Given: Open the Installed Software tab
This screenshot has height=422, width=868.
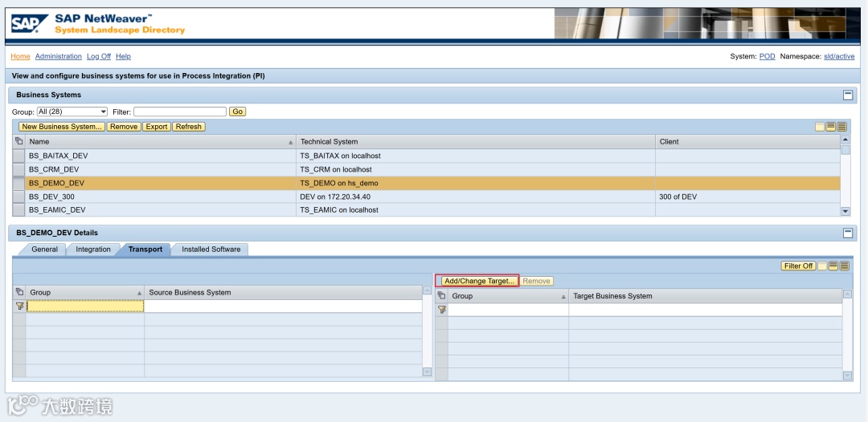Looking at the screenshot, I should [211, 250].
